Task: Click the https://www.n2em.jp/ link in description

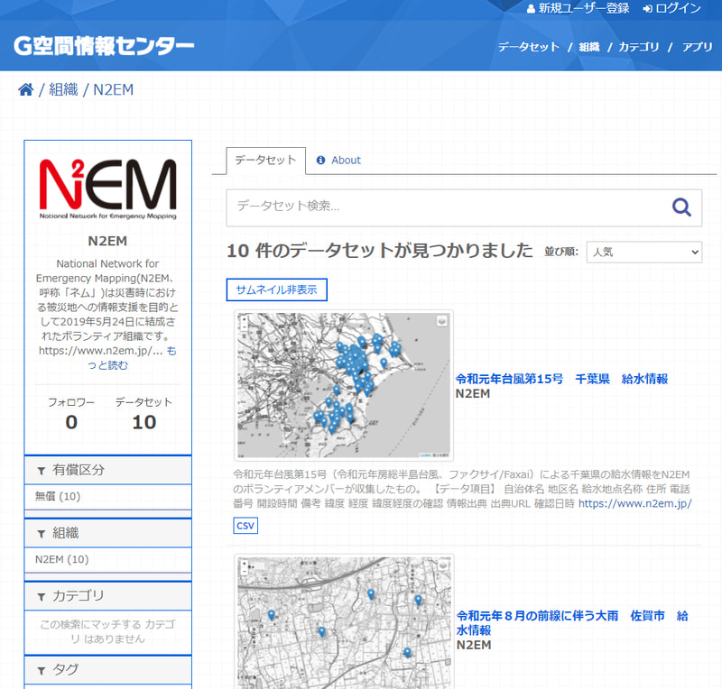Action: click(x=635, y=503)
